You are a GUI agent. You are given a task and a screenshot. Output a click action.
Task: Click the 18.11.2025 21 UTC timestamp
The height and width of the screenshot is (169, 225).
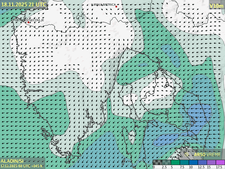[x=24, y=4]
